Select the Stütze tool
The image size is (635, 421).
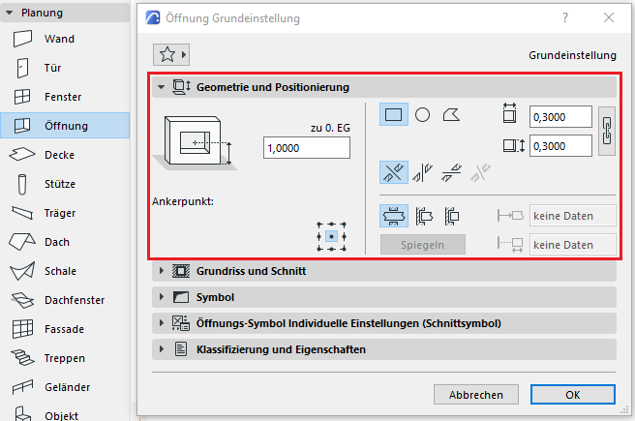(58, 184)
